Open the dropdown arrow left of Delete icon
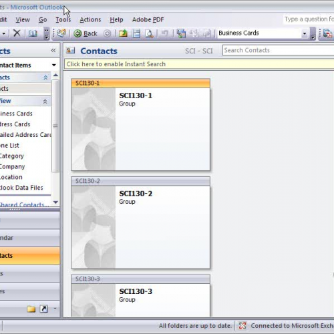 tap(4, 33)
